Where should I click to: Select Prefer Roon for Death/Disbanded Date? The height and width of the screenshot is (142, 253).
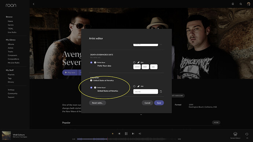(91, 63)
